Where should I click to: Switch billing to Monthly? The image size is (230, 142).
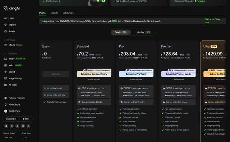[143, 32]
